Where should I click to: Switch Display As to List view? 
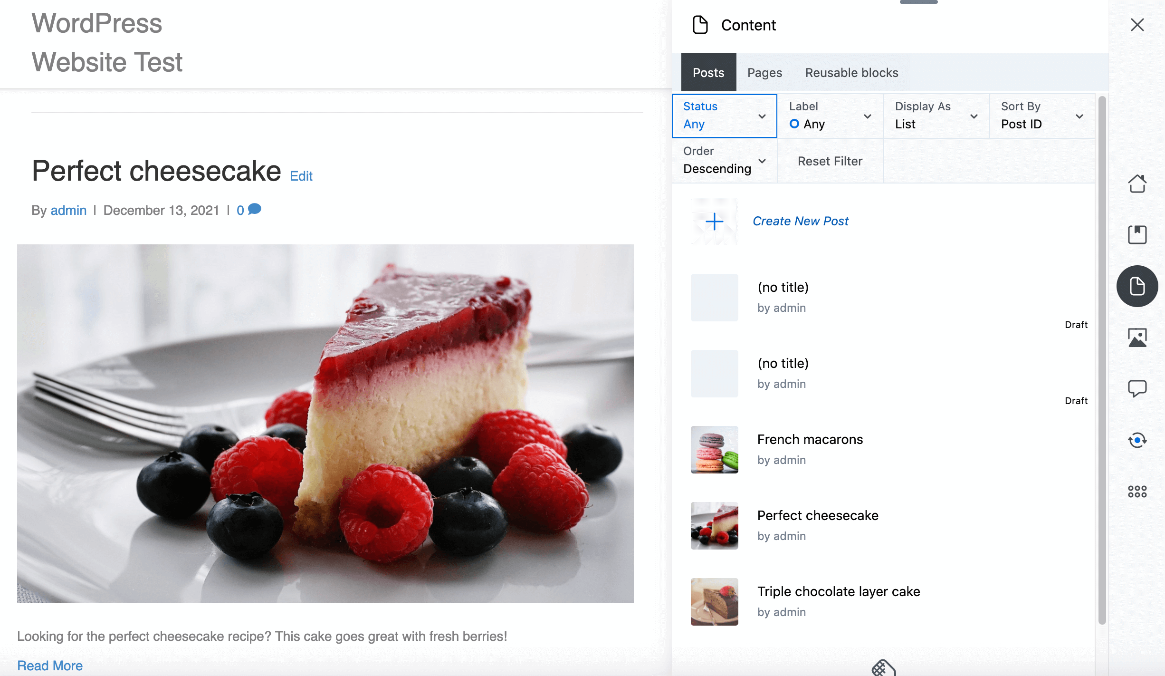click(936, 115)
